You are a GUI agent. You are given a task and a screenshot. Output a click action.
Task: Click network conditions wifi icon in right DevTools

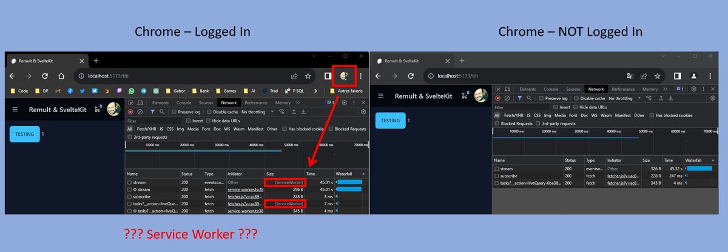pyautogui.click(x=649, y=98)
